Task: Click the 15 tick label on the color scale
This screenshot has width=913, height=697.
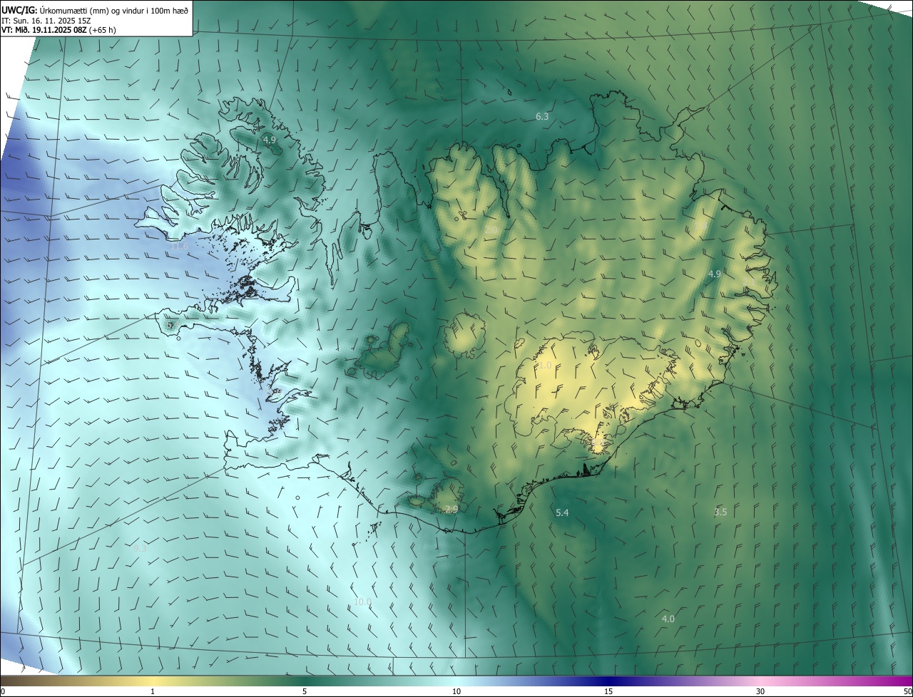Action: [608, 691]
